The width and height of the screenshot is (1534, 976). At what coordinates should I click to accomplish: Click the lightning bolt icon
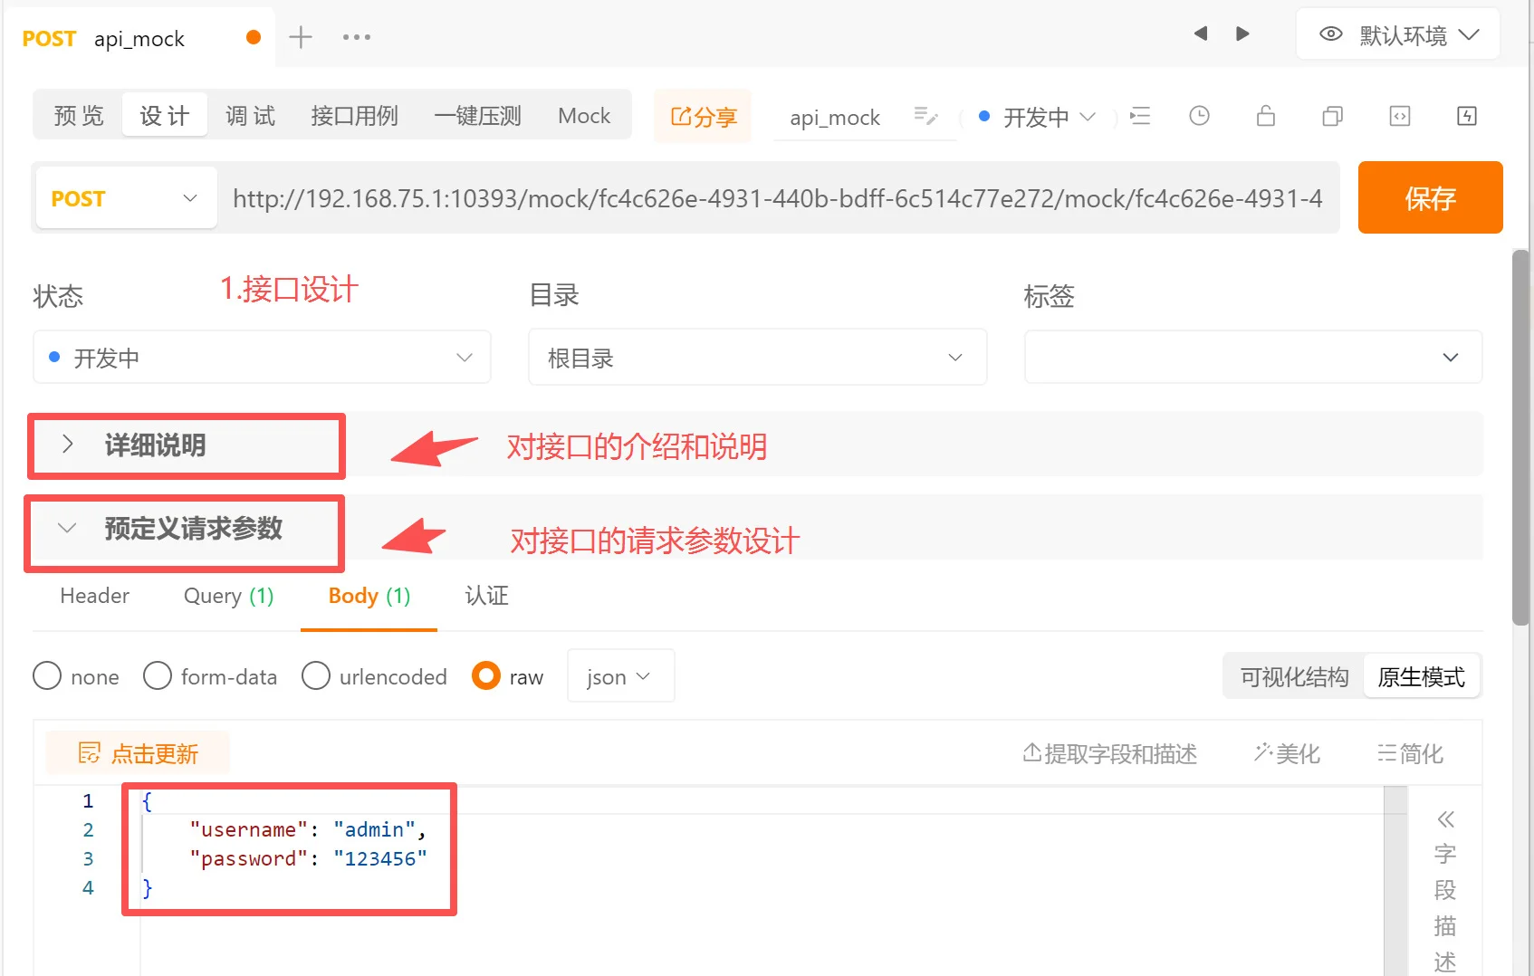(1466, 116)
